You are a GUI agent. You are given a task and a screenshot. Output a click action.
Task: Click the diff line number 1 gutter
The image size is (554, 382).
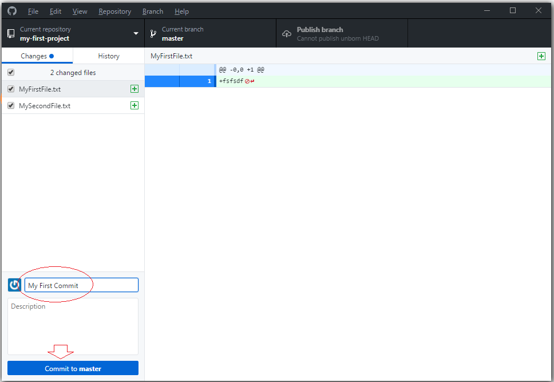click(x=197, y=81)
